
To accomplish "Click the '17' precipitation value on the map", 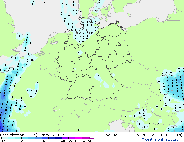I will [4, 96].
